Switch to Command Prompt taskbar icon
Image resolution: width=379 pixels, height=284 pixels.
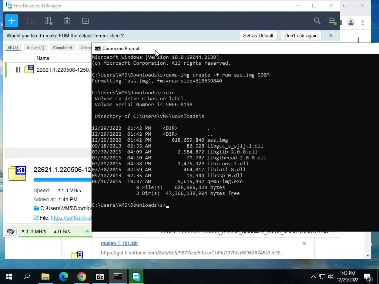(118, 277)
